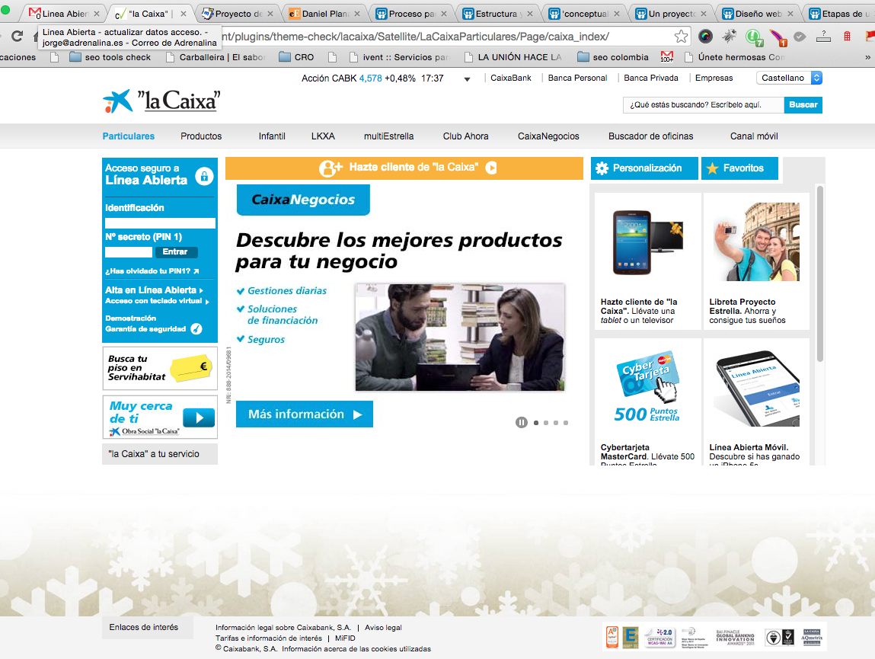Open the Empresas link
This screenshot has width=875, height=659.
714,78
